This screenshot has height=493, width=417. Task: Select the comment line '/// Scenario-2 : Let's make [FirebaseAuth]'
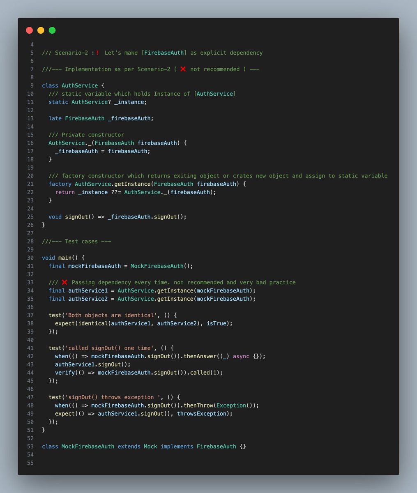[x=152, y=53]
